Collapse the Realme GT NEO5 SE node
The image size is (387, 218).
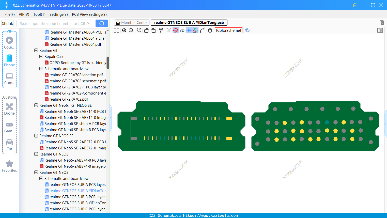(x=36, y=136)
